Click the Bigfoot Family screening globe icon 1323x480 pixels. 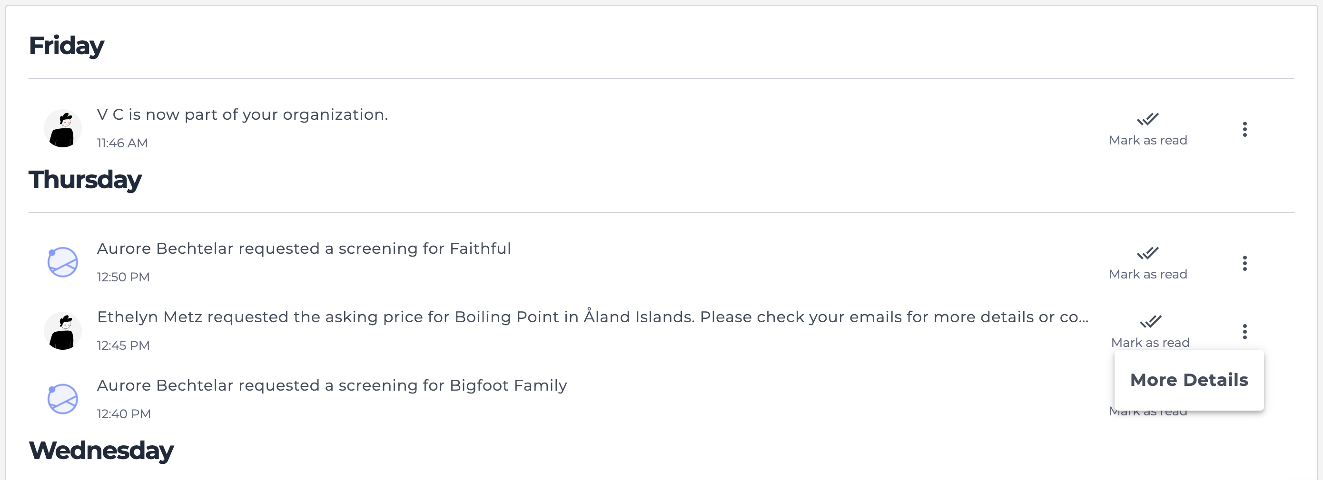(63, 399)
